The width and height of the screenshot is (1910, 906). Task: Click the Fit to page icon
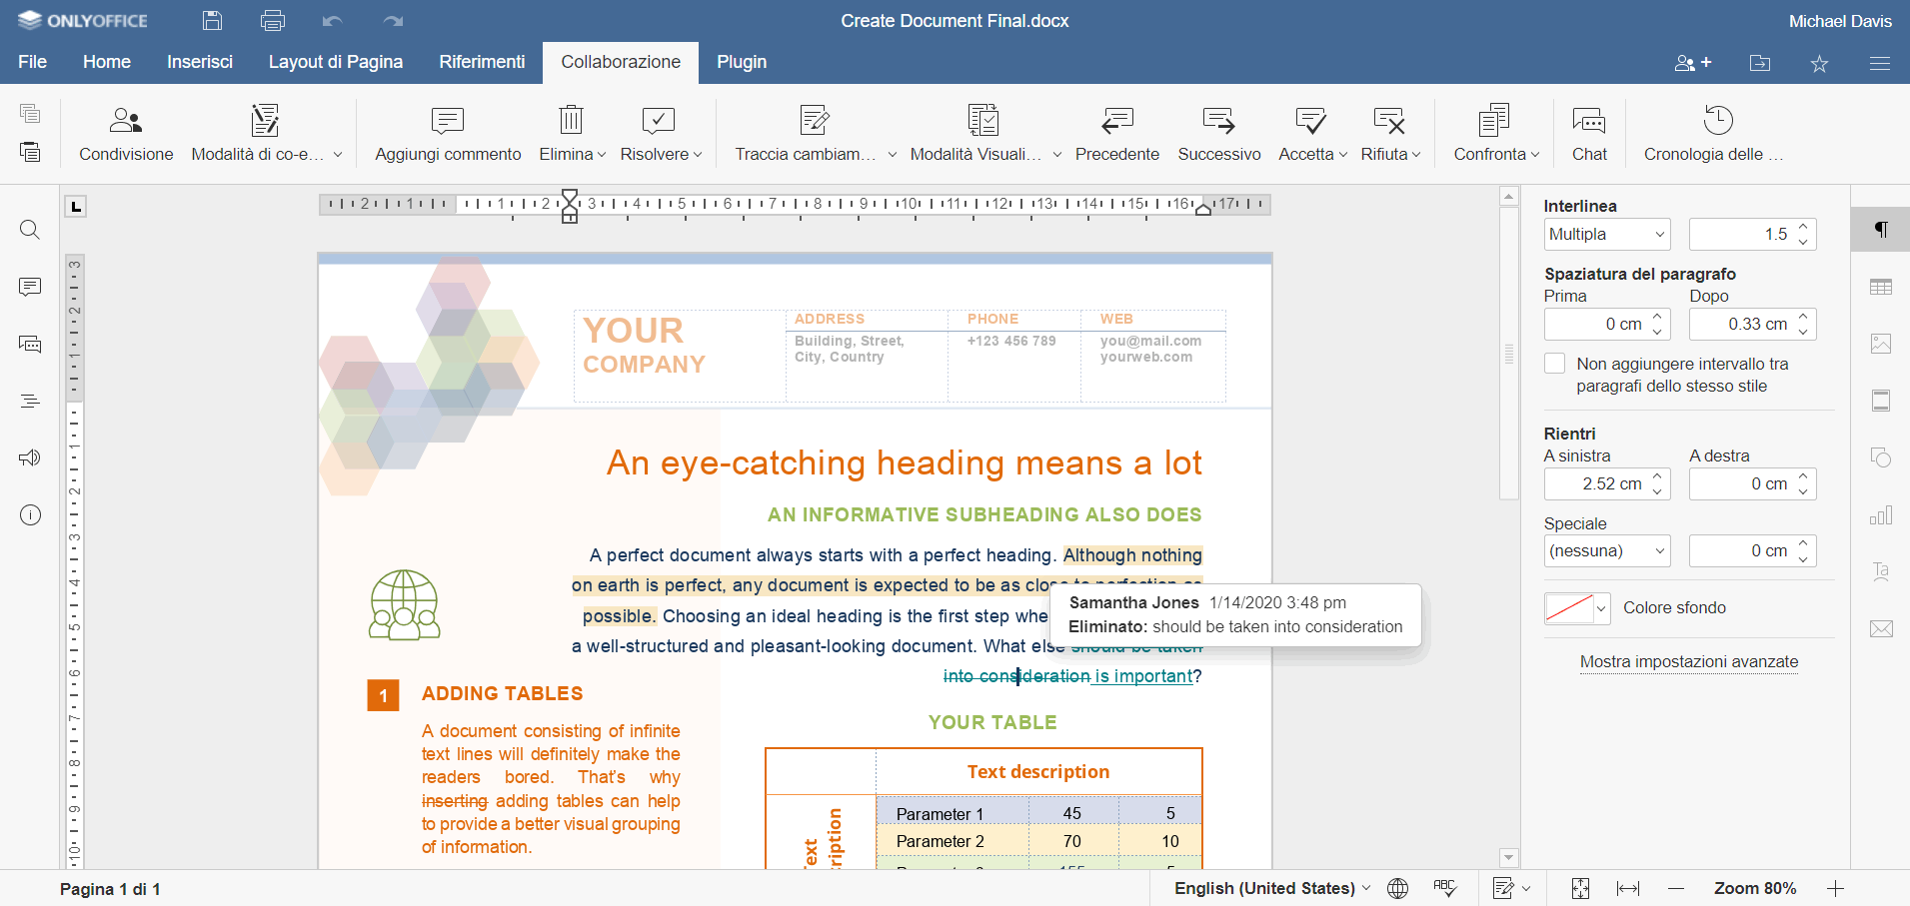point(1580,888)
